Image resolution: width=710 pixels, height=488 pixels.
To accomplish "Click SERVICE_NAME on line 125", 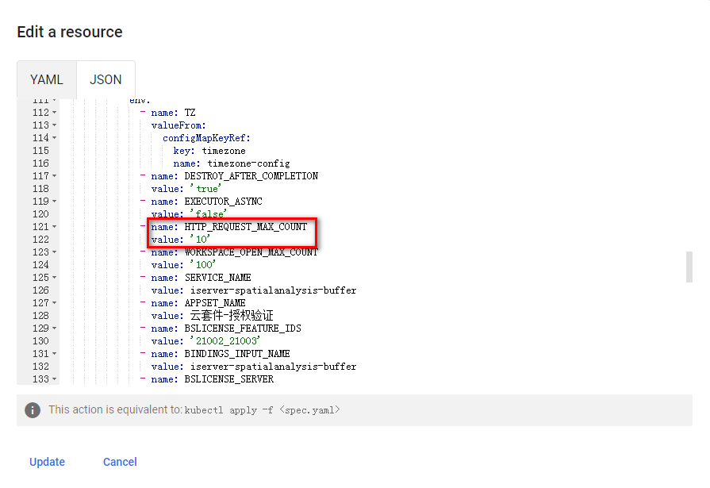I will 218,277.
